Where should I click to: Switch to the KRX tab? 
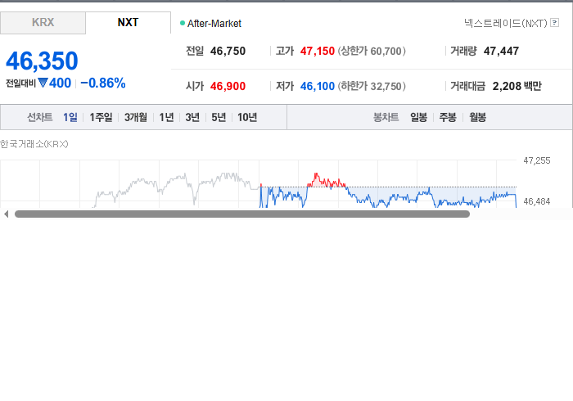click(43, 23)
